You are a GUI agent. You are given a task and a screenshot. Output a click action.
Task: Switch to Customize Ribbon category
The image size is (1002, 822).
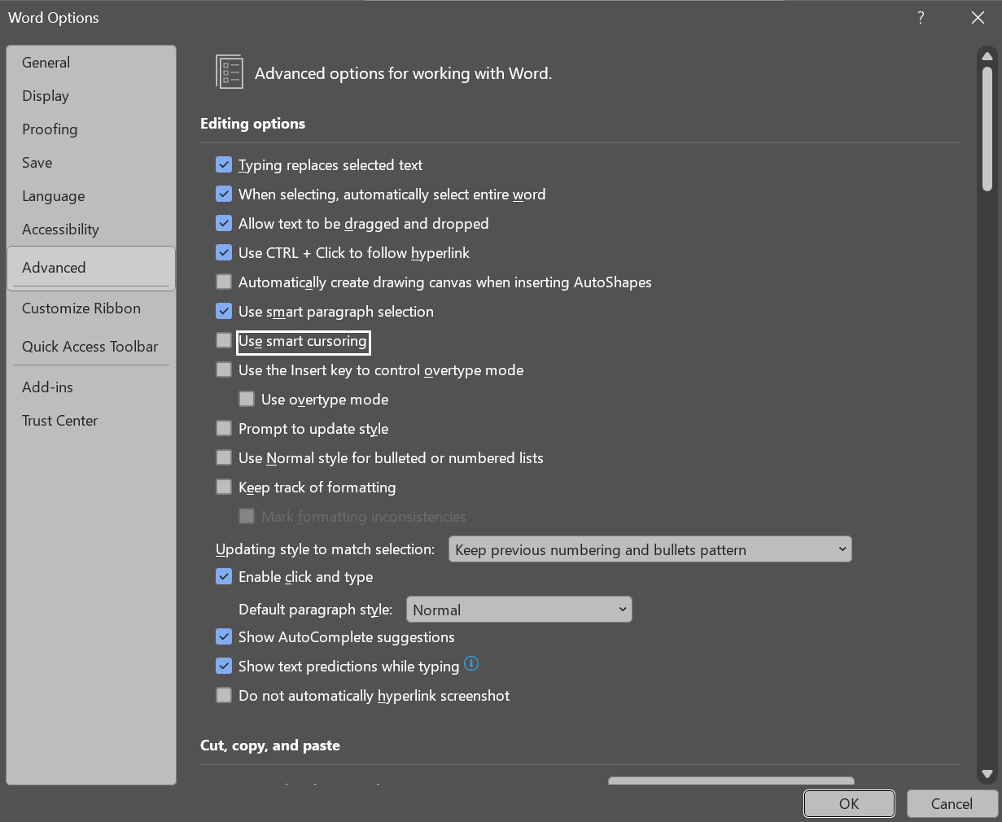(x=81, y=308)
